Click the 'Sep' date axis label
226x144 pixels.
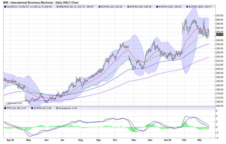tap(99, 140)
